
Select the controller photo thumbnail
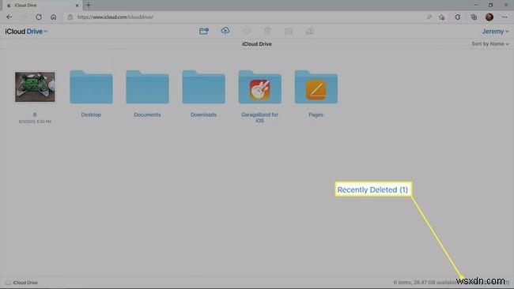[35, 87]
